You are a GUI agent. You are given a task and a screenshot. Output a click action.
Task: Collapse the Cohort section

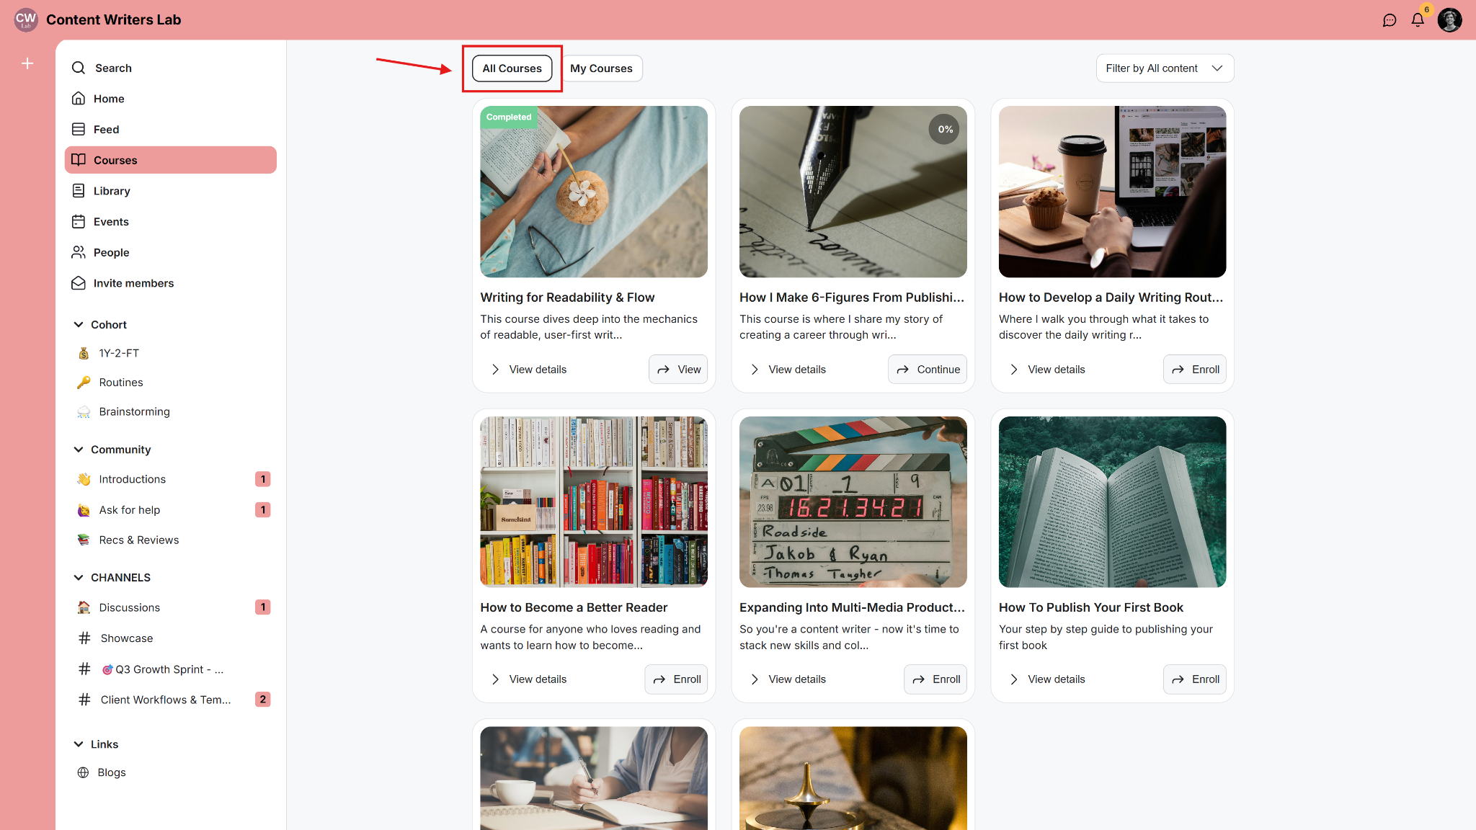pos(79,325)
